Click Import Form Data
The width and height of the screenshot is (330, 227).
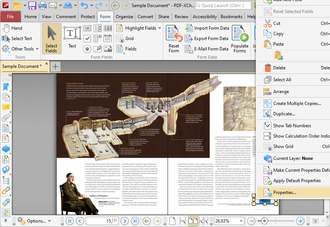click(207, 28)
